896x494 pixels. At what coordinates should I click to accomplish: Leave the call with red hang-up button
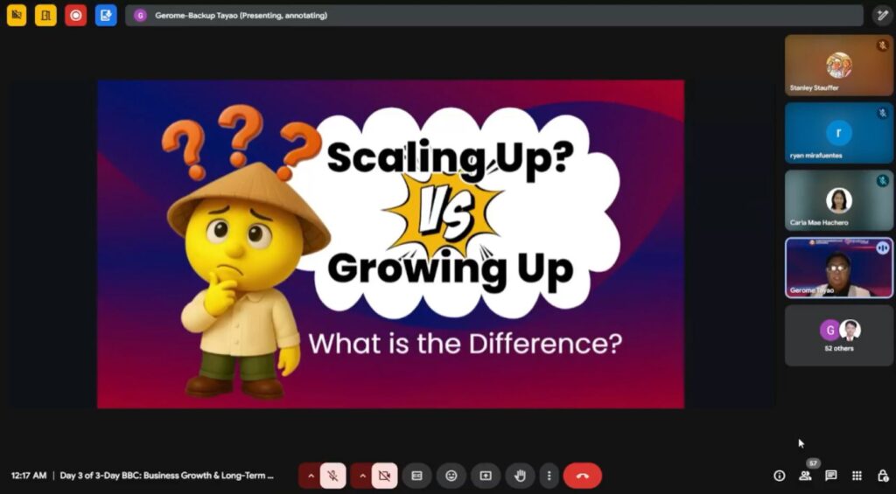coord(583,476)
